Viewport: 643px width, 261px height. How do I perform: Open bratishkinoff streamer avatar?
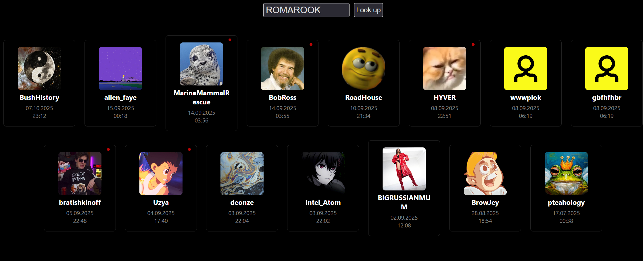coord(80,174)
